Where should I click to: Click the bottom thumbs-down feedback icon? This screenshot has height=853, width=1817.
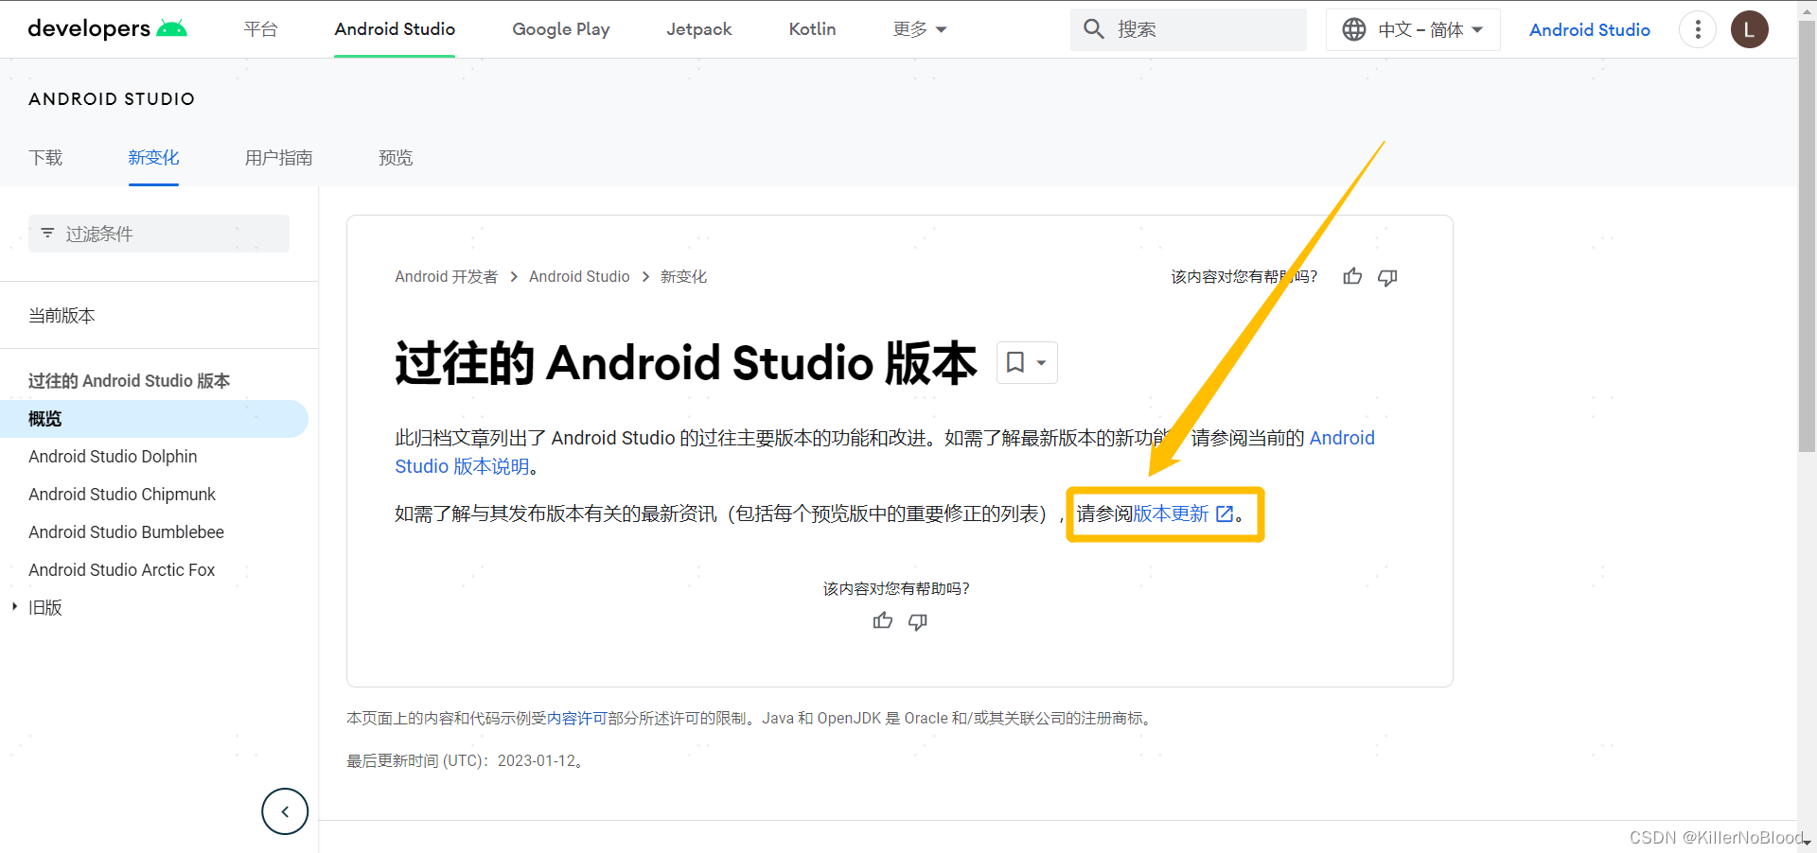point(918,621)
